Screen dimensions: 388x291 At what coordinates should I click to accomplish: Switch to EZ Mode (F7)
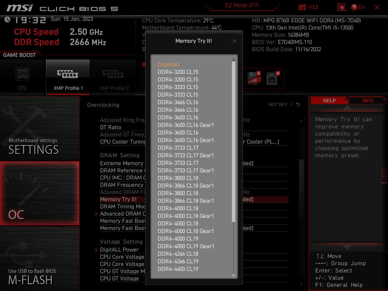click(x=242, y=5)
